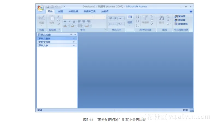Click the font color A swatch

(65, 26)
